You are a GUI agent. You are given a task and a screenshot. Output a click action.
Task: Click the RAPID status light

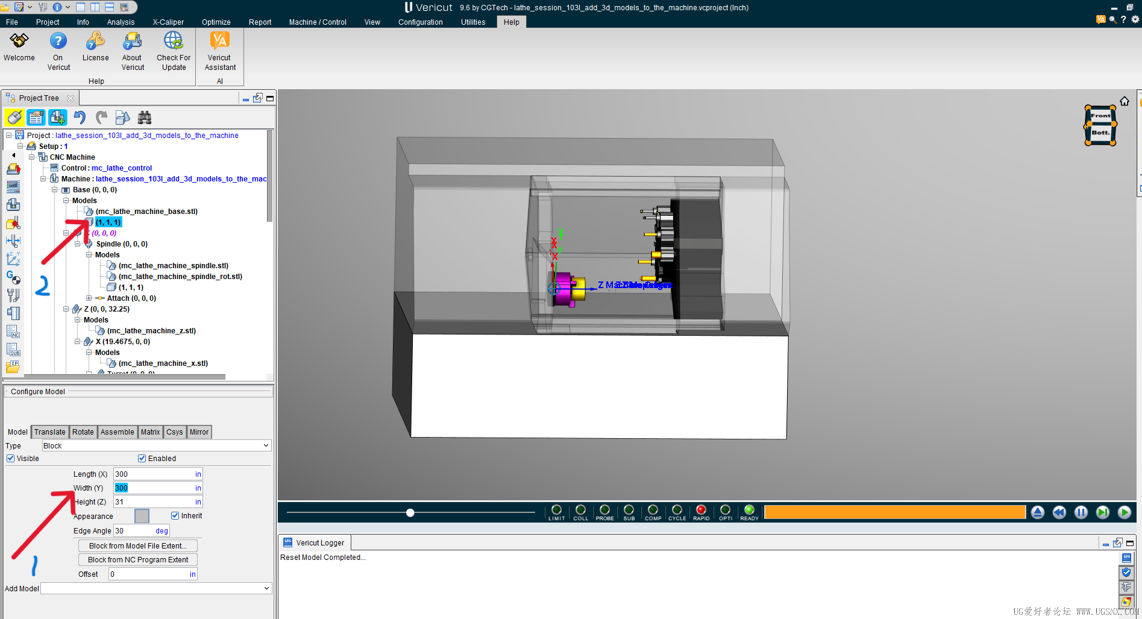point(701,512)
